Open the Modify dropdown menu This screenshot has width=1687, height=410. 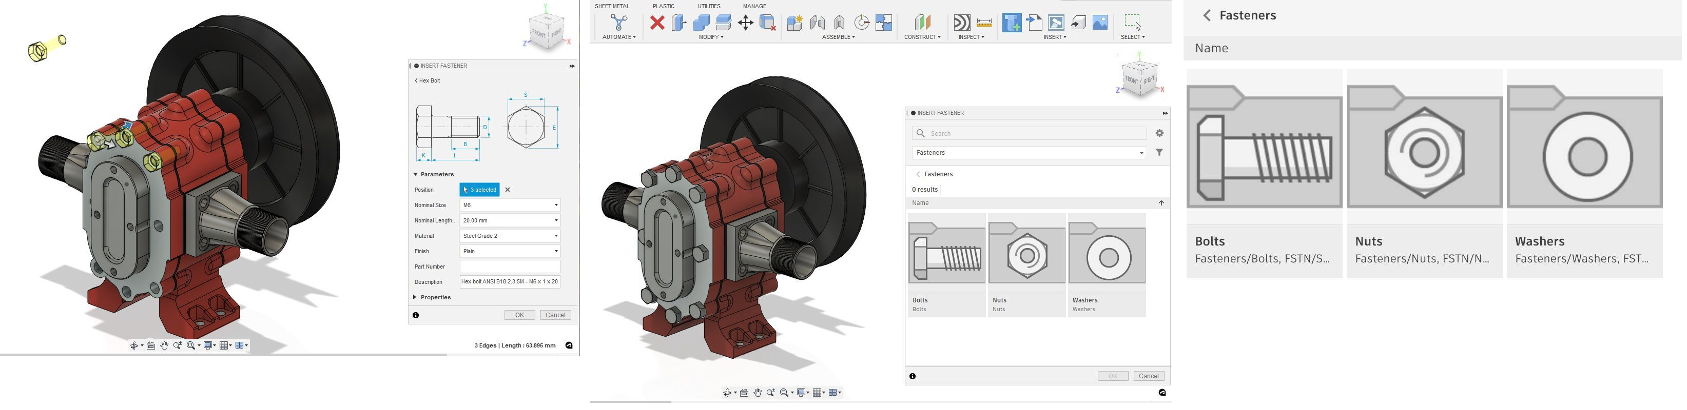click(x=711, y=37)
